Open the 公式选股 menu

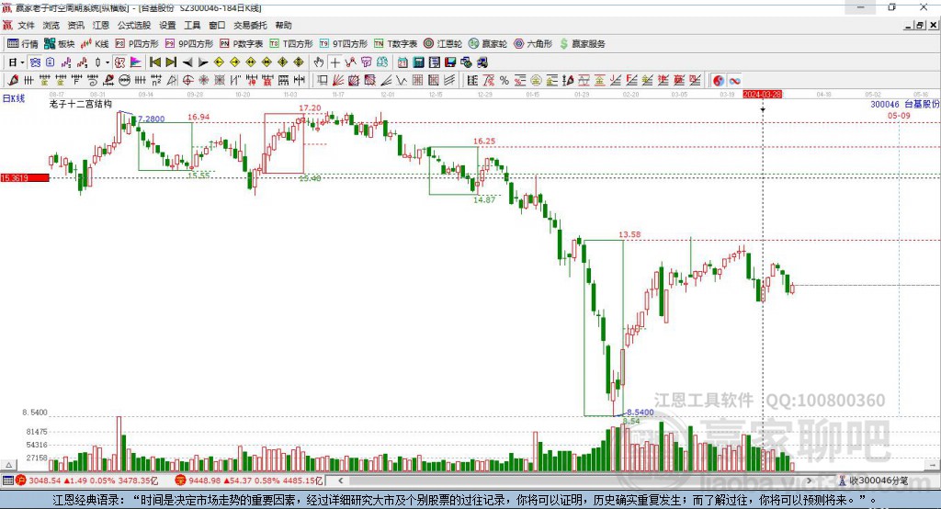134,25
